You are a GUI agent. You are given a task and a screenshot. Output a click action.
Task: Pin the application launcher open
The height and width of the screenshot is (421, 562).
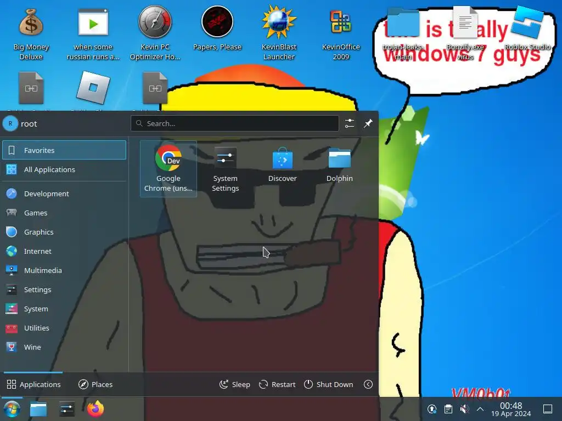[368, 123]
